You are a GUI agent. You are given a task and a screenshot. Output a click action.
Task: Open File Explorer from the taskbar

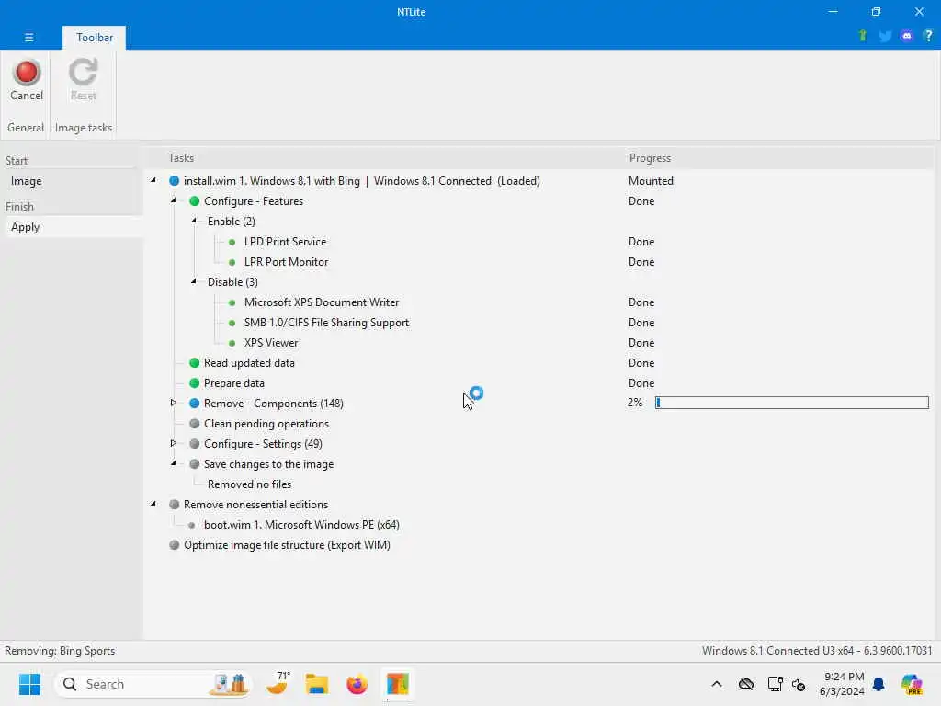(317, 684)
